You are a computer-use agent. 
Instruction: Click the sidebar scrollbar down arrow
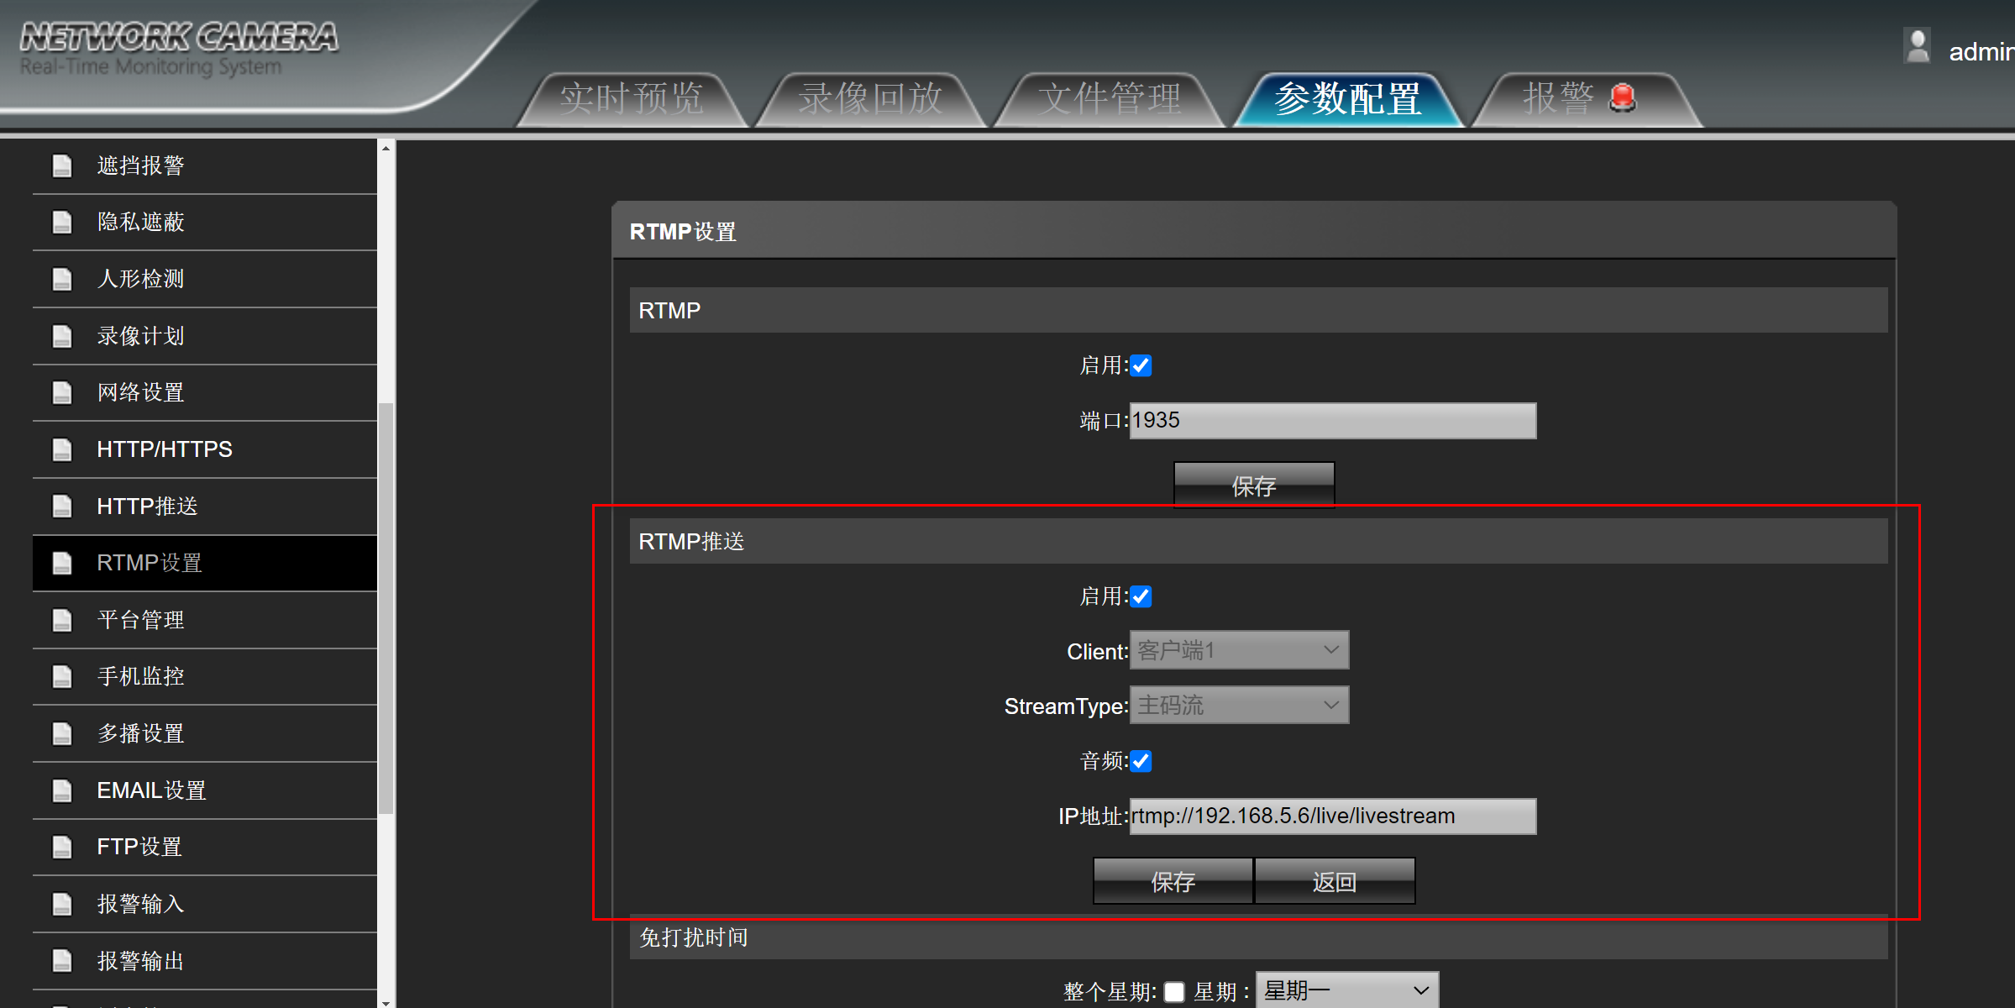point(386,1002)
